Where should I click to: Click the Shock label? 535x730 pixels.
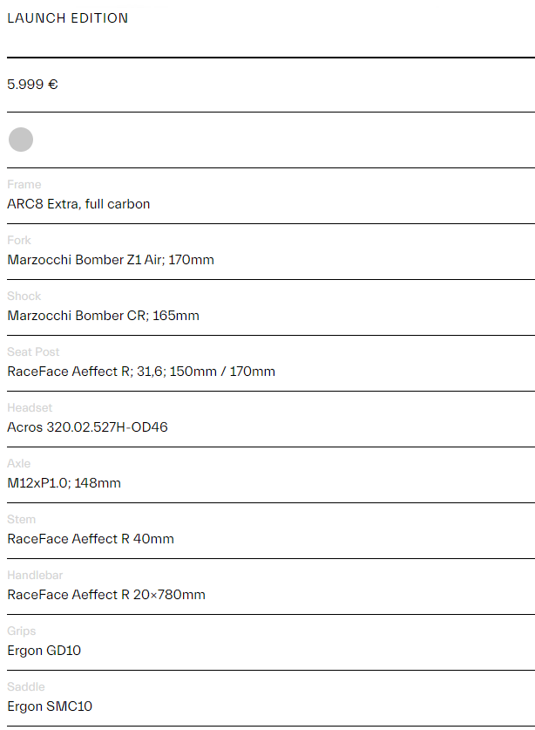24,296
